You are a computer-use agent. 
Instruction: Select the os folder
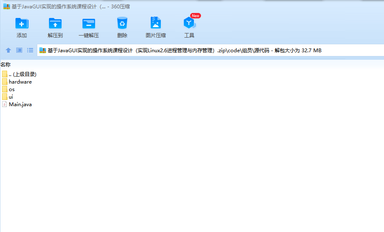coord(8,89)
